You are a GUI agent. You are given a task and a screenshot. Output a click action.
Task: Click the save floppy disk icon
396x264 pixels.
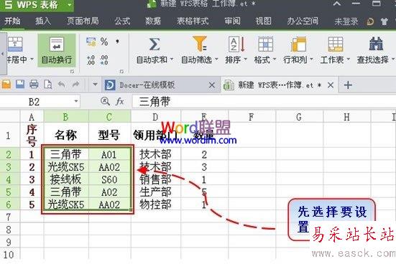pos(20,84)
